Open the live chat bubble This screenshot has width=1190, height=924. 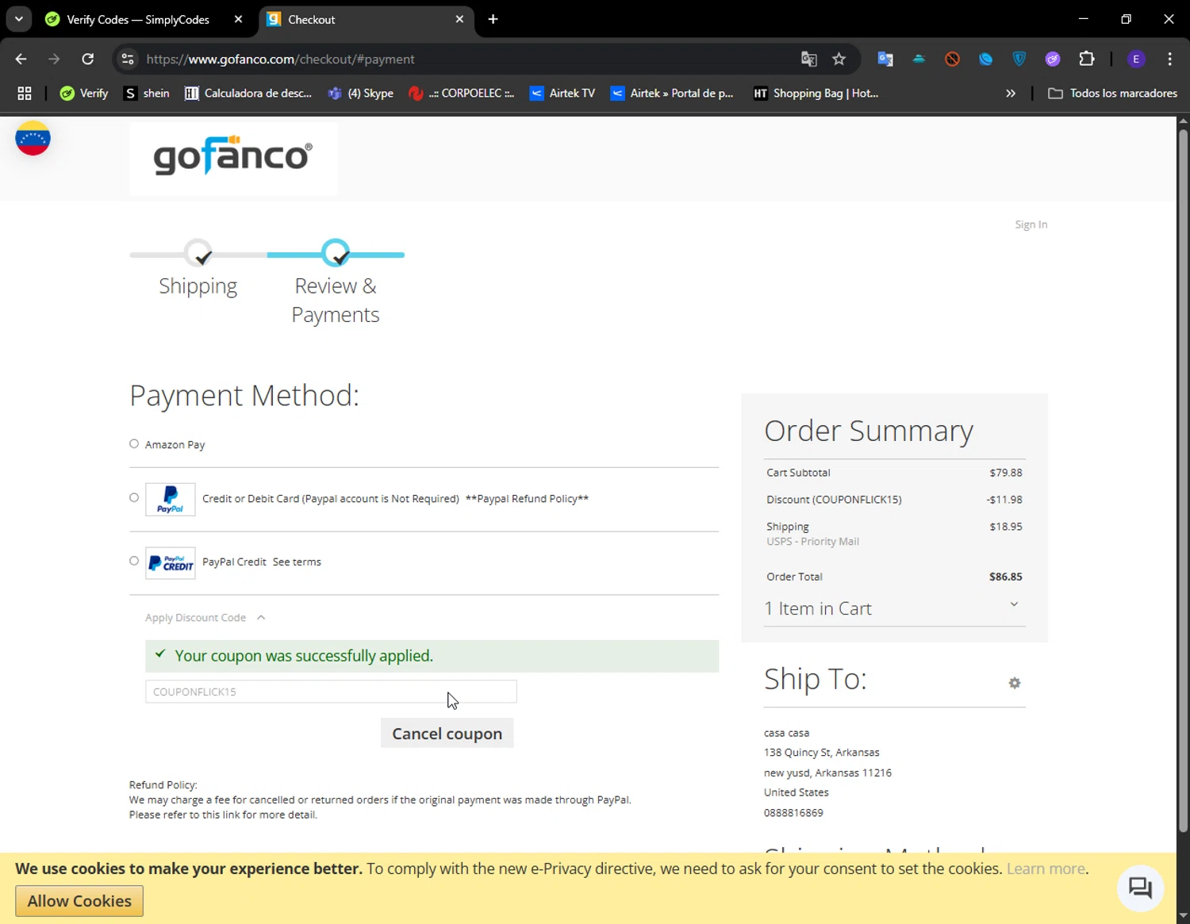1140,888
